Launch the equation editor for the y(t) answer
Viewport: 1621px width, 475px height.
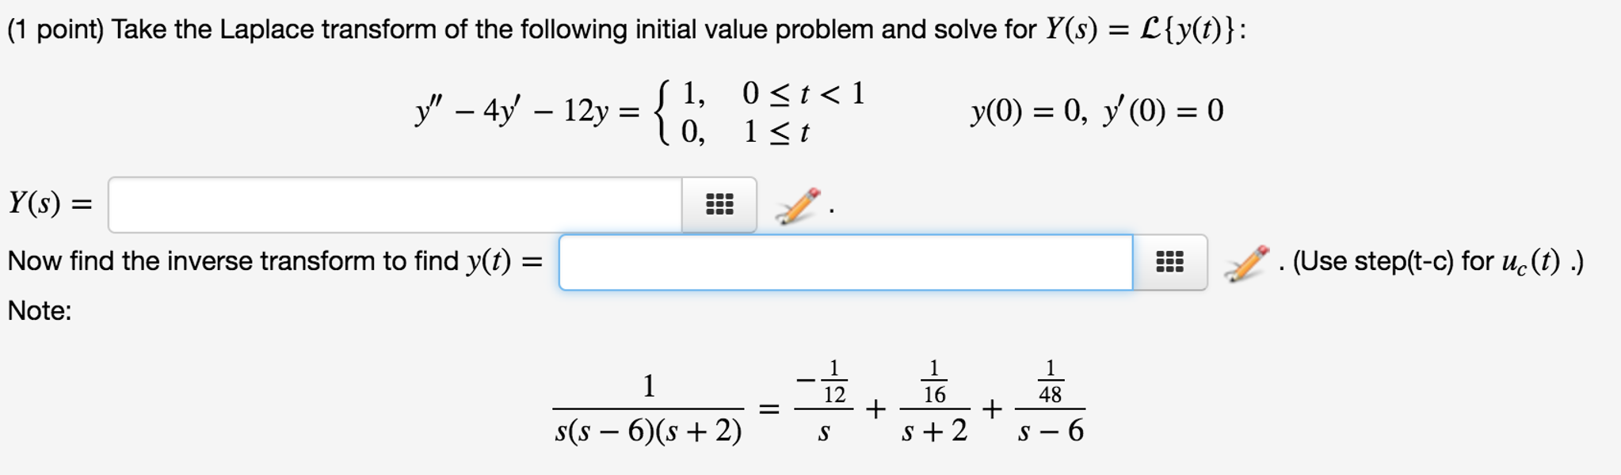1248,264
